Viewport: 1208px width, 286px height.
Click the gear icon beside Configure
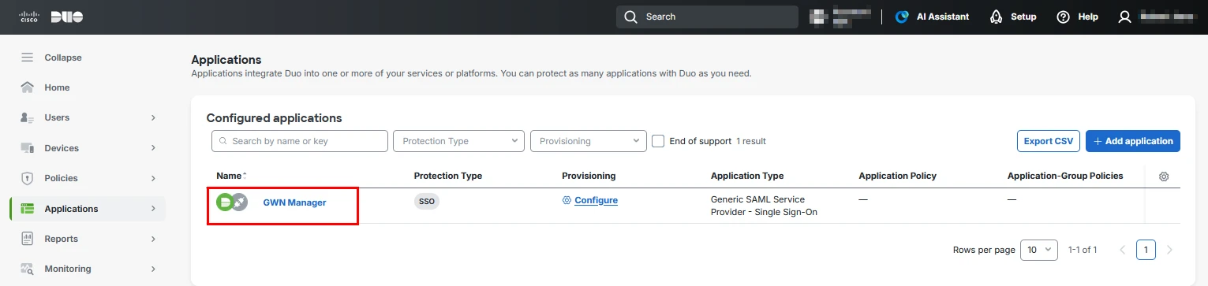click(567, 200)
